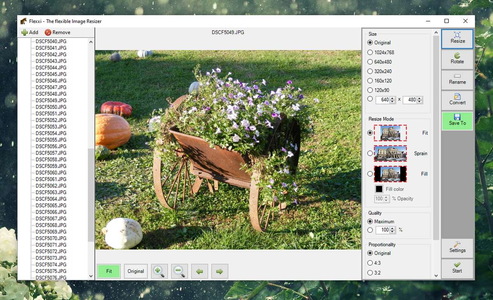Select DSCF5066.JPG in file list
Viewport: 493px width, 300px height.
(51, 212)
